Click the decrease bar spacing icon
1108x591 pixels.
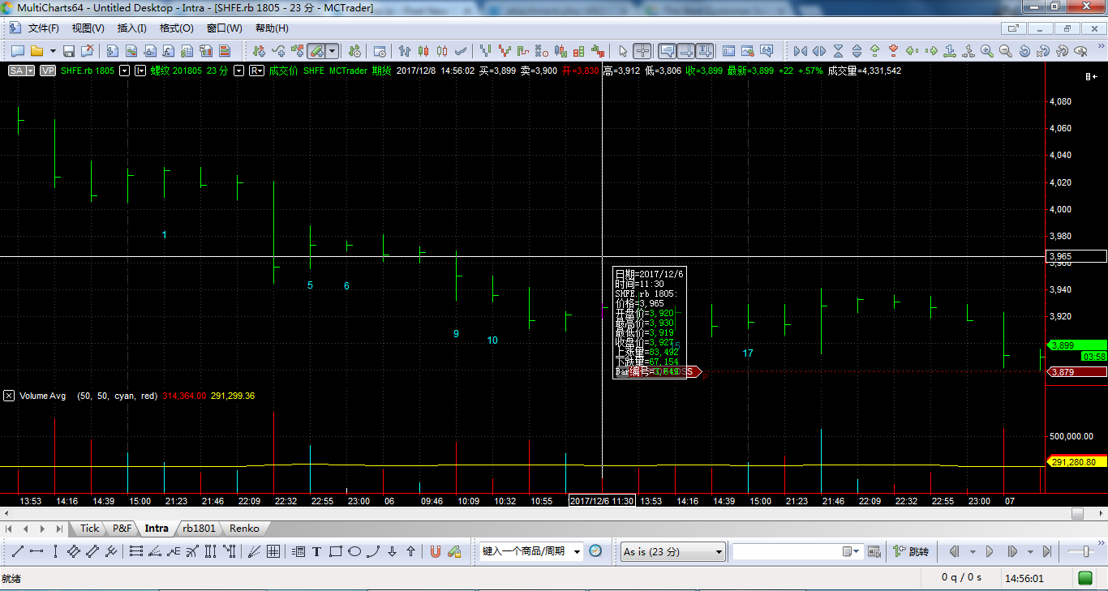point(800,51)
